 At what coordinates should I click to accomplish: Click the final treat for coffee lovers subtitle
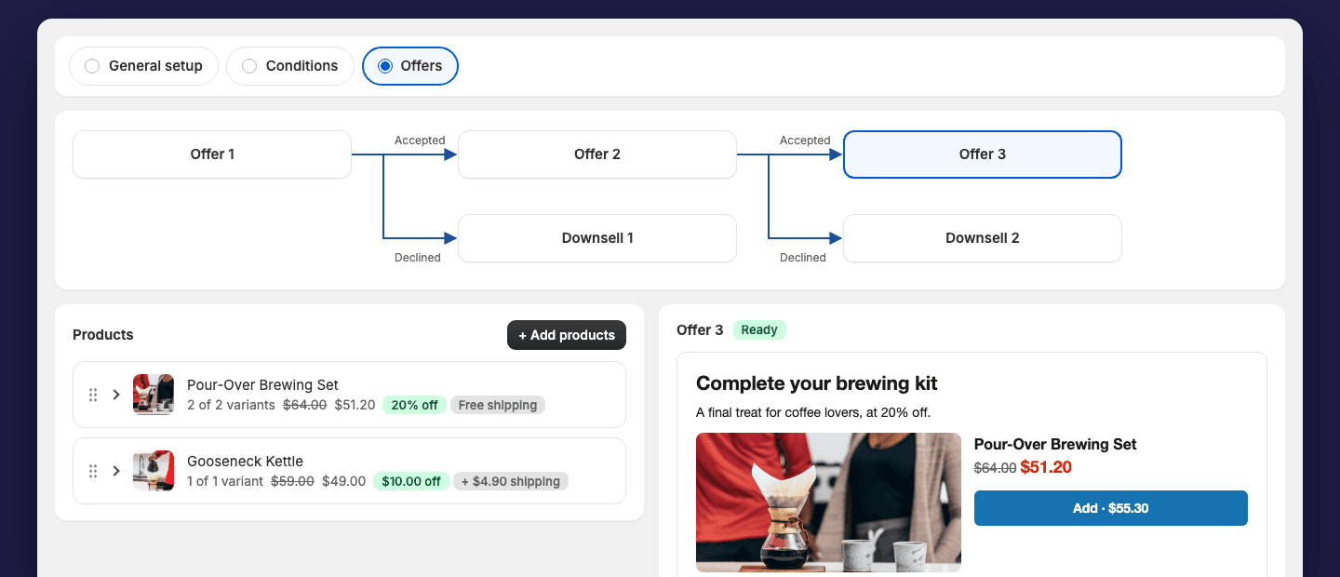813,412
